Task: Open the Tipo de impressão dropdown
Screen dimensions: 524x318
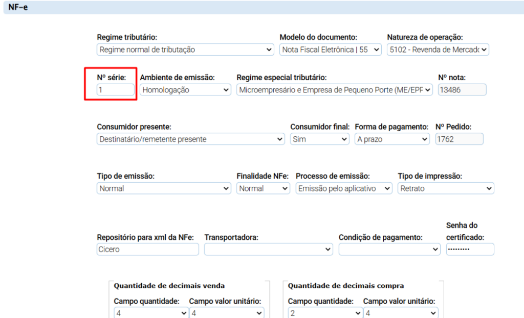Action: coord(446,188)
